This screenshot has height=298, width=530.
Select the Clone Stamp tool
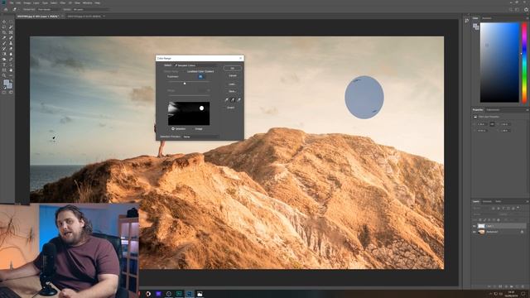point(11,43)
